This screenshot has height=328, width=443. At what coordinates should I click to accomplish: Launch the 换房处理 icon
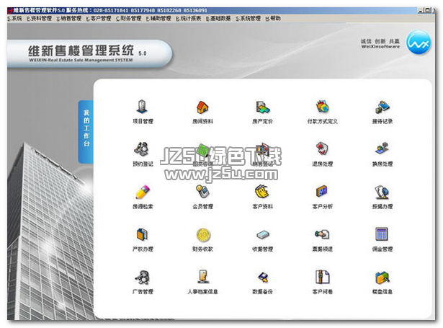(x=382, y=149)
